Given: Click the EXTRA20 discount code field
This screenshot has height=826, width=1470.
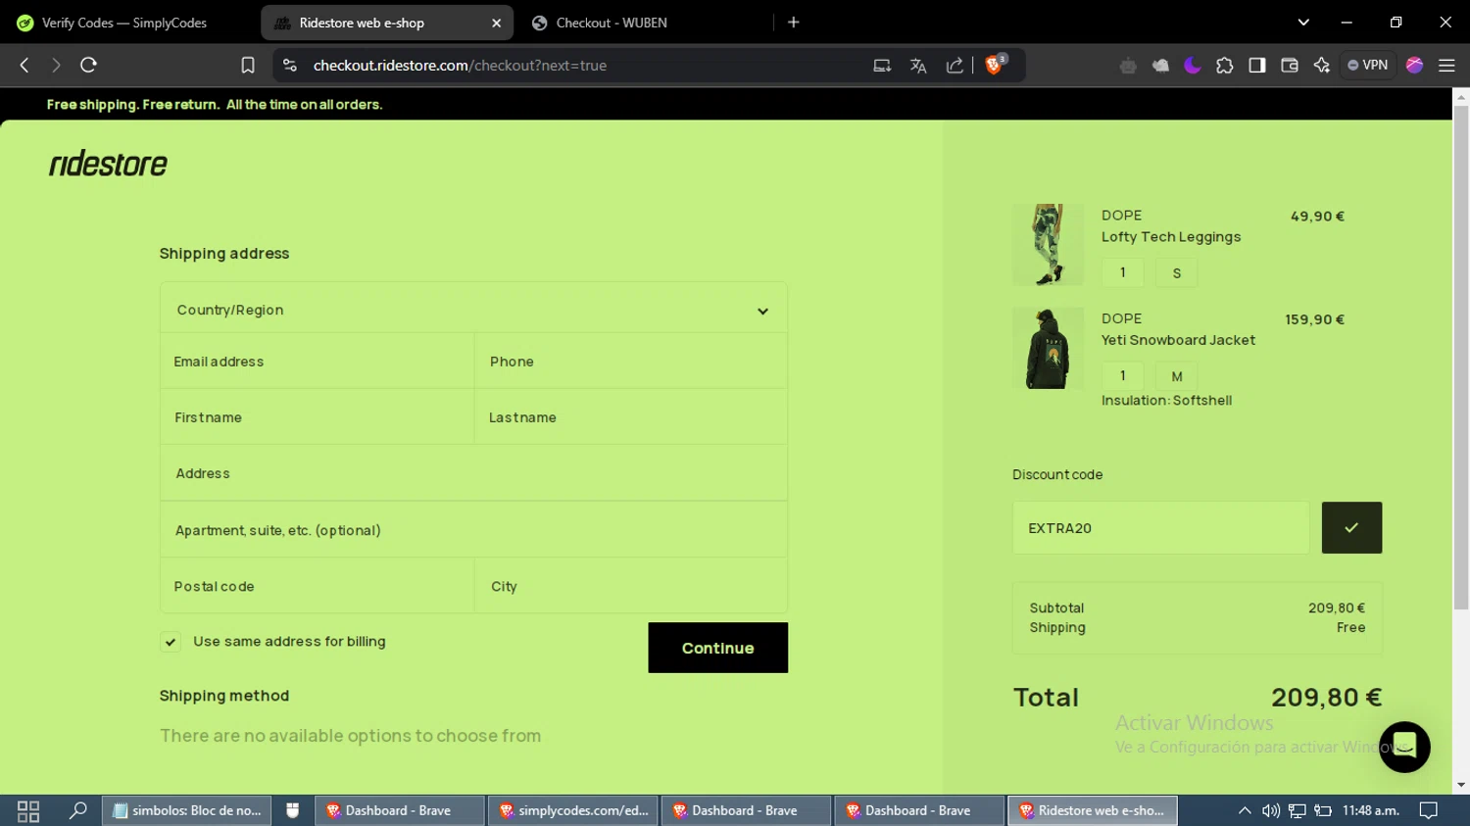Looking at the screenshot, I should click(1160, 528).
